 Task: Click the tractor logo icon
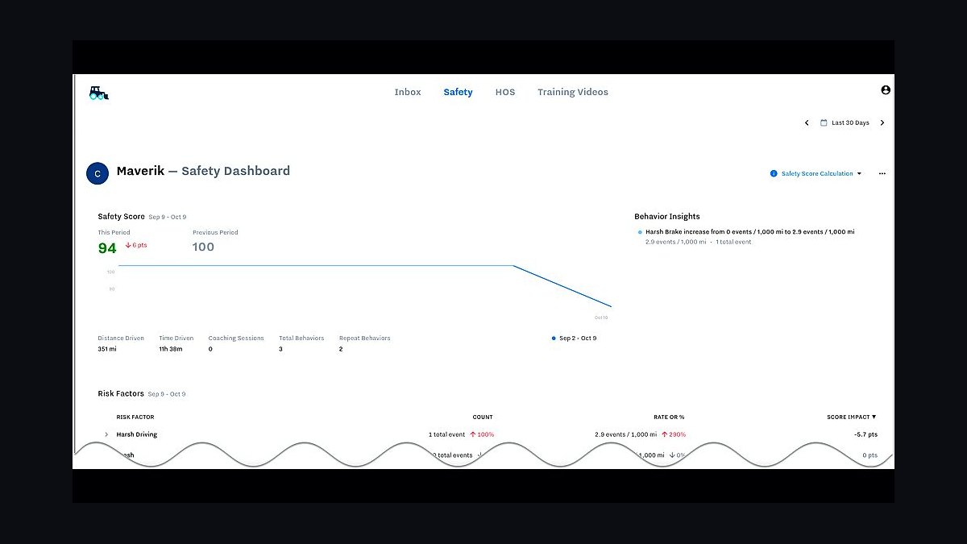[x=98, y=93]
